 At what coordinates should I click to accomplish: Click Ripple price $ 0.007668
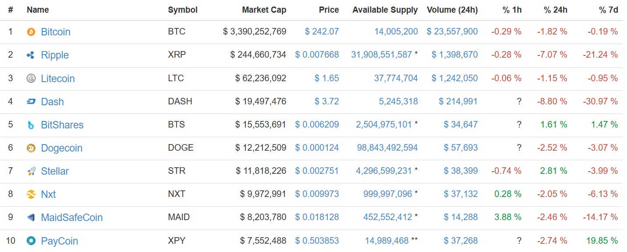click(x=317, y=55)
